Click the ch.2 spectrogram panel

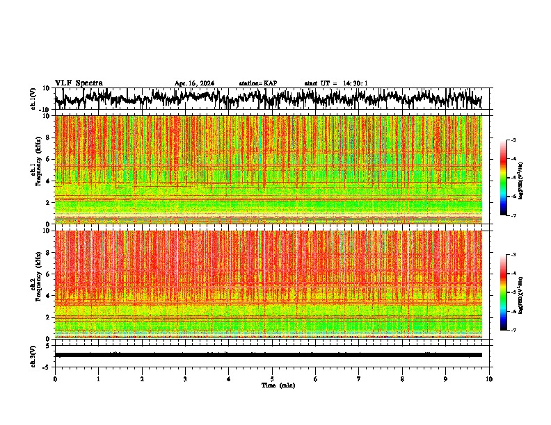[x=269, y=285]
